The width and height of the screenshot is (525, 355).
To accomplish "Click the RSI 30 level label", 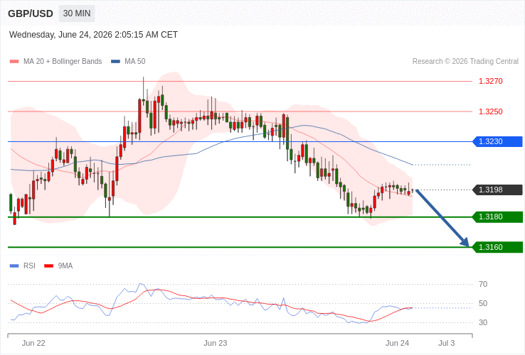I will (483, 323).
